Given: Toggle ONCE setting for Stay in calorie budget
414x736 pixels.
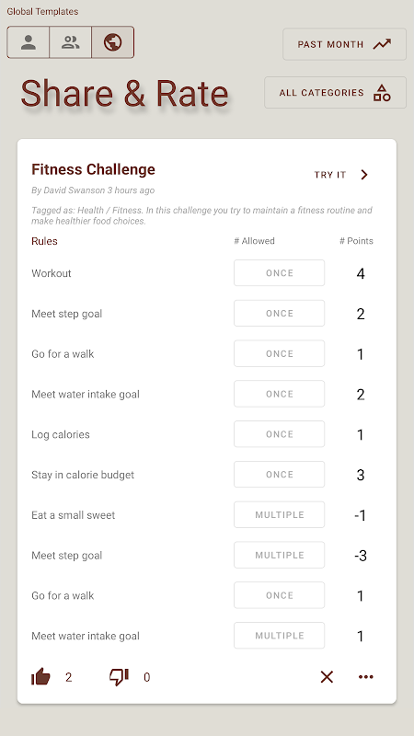Looking at the screenshot, I should [280, 475].
